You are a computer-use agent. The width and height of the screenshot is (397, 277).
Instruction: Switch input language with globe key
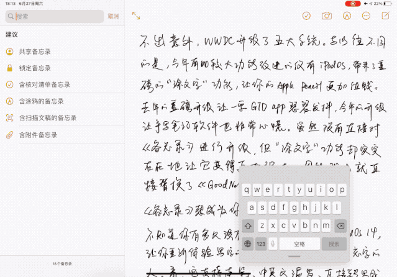pos(248,244)
